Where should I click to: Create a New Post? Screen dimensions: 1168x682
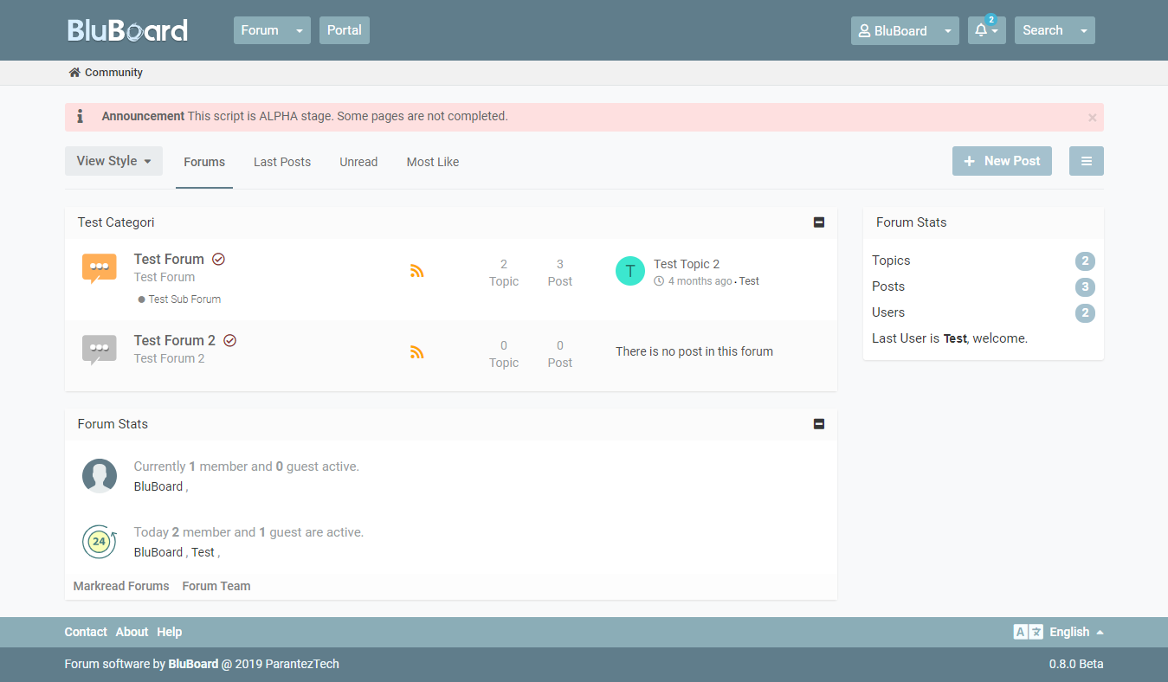(1002, 161)
